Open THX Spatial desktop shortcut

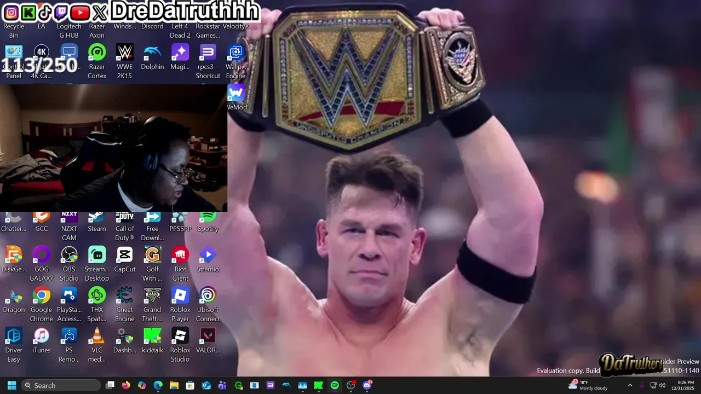click(x=97, y=304)
